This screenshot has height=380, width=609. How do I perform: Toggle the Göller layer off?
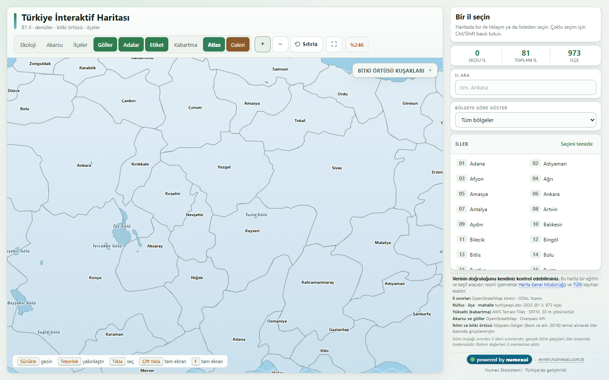point(105,45)
